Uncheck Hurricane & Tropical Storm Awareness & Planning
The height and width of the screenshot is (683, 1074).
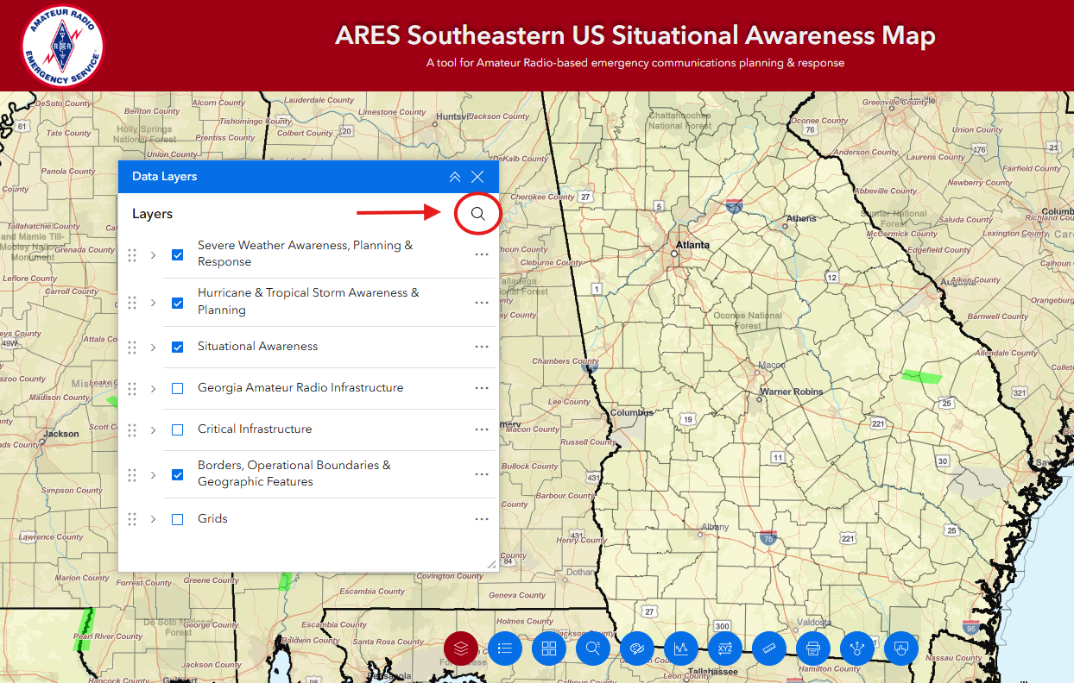pos(177,303)
